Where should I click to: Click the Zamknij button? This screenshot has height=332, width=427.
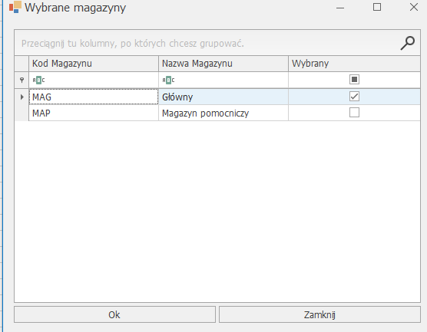point(319,314)
